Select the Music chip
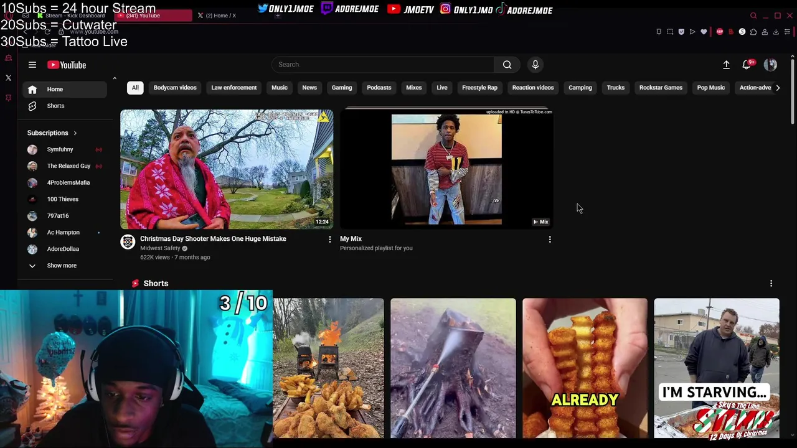 (280, 88)
